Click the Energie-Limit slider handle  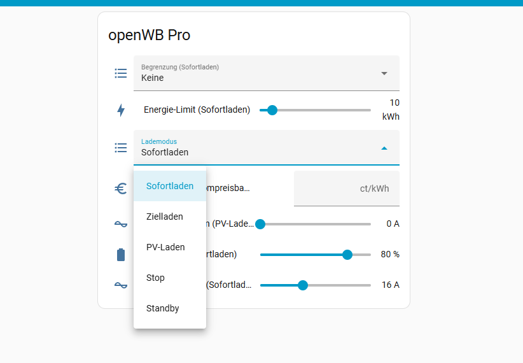(x=272, y=110)
